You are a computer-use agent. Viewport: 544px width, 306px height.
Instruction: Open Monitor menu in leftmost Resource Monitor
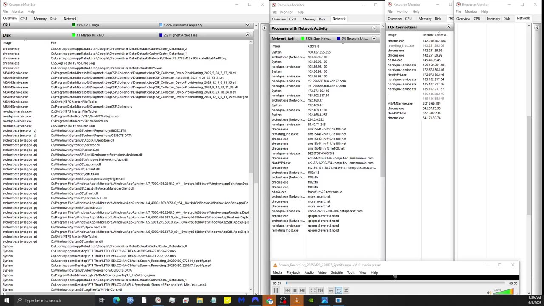click(17, 11)
